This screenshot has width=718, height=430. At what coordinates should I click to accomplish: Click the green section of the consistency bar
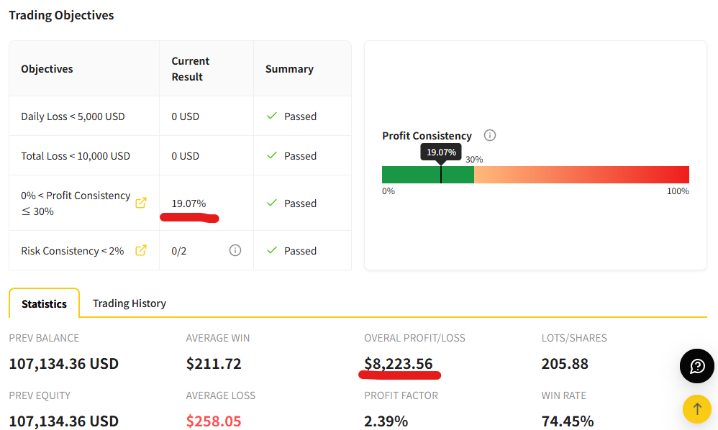tap(427, 175)
